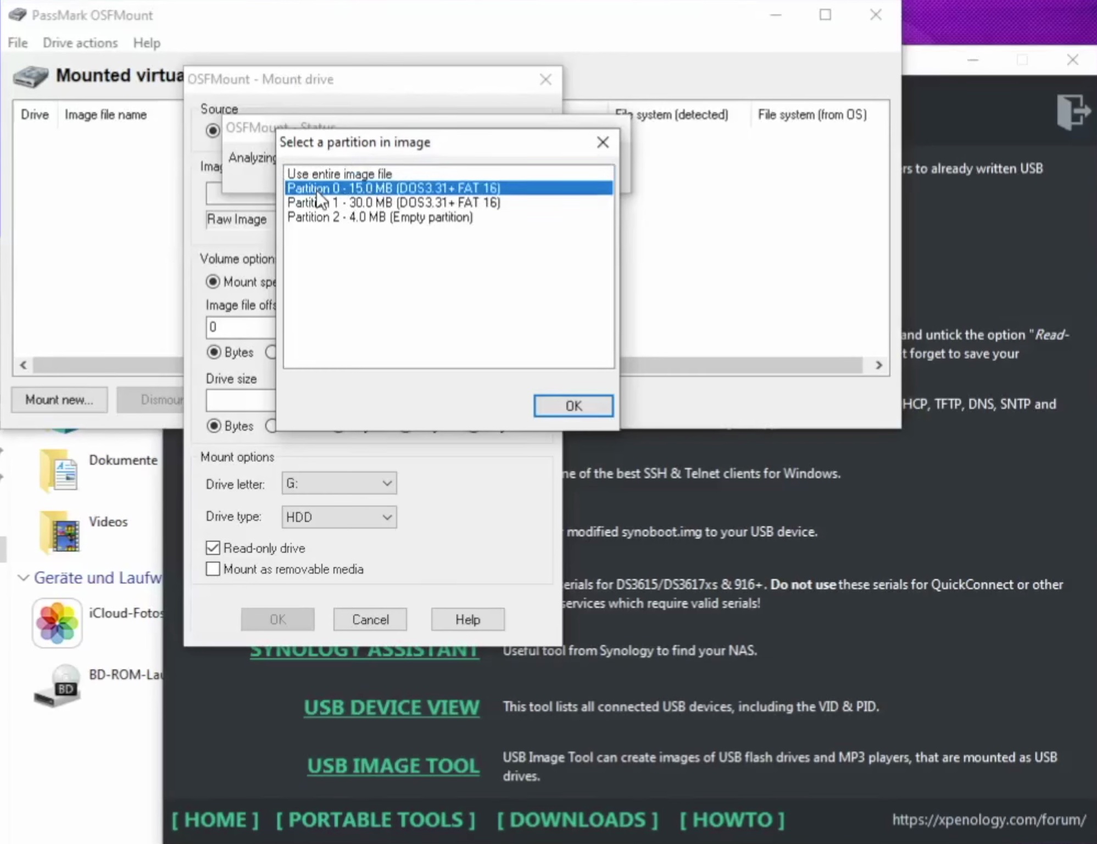Open the SYNOLOGY ASSISTANT link
Viewport: 1097px width, 844px height.
(x=365, y=652)
